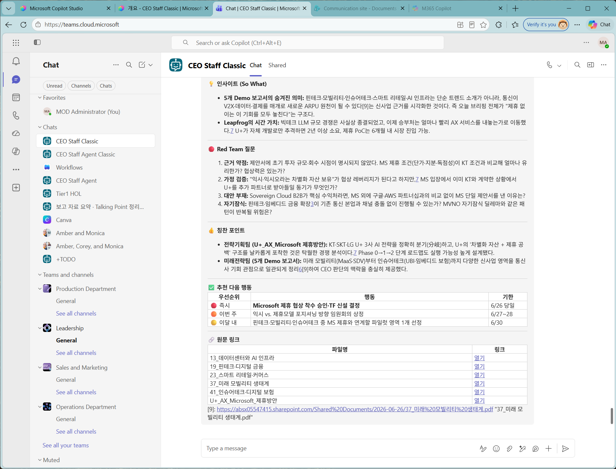616x469 pixels.
Task: Click See all channels under Leadership
Action: click(76, 353)
